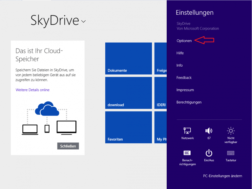Viewport: 252px width, 189px height.
Task: Click the PC-Einstellungen ändern link
Action: click(222, 176)
